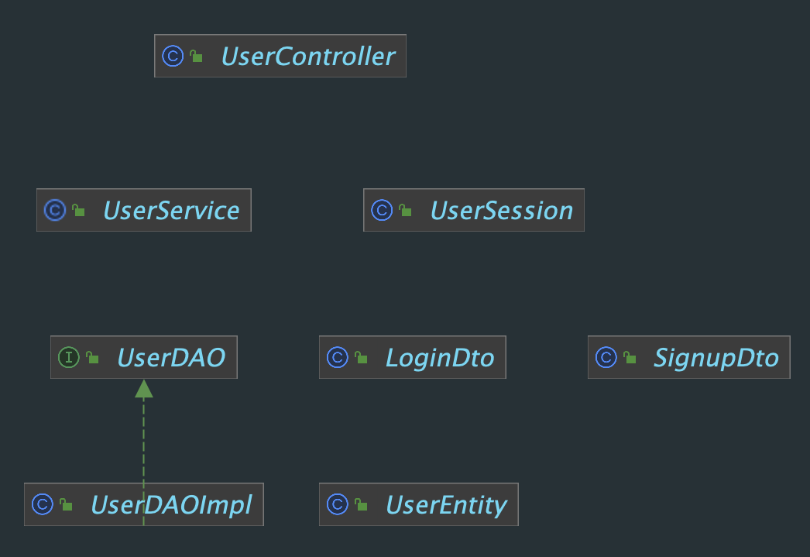Click the public lock icon of UserService

point(78,210)
